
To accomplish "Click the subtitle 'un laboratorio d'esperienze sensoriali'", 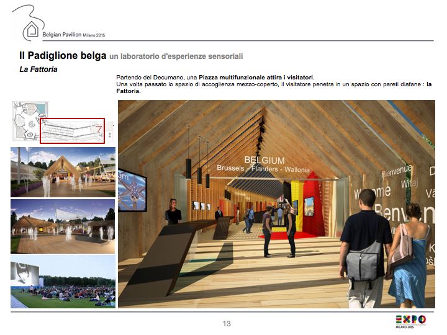I will coord(176,56).
